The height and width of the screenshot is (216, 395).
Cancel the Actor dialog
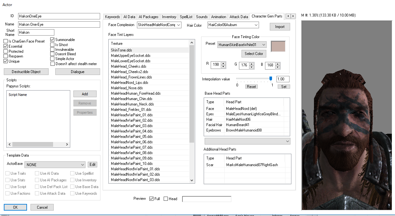coord(42,207)
